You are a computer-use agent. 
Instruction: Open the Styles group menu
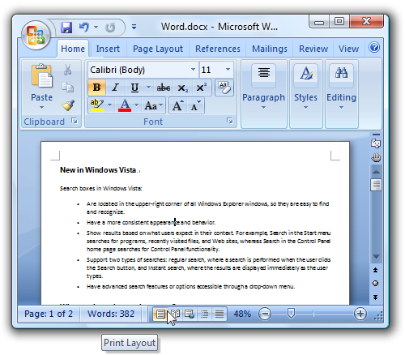pos(305,94)
